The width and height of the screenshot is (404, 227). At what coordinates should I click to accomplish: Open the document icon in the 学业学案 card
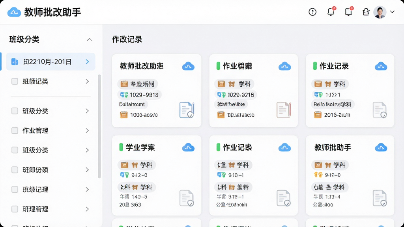point(187,198)
